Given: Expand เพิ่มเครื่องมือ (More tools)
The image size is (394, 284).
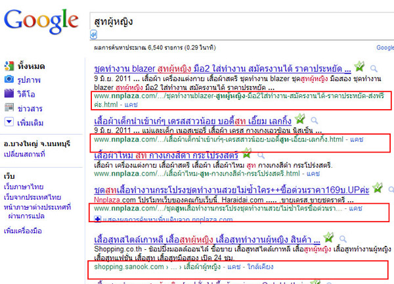Looking at the screenshot, I should pos(23,231).
